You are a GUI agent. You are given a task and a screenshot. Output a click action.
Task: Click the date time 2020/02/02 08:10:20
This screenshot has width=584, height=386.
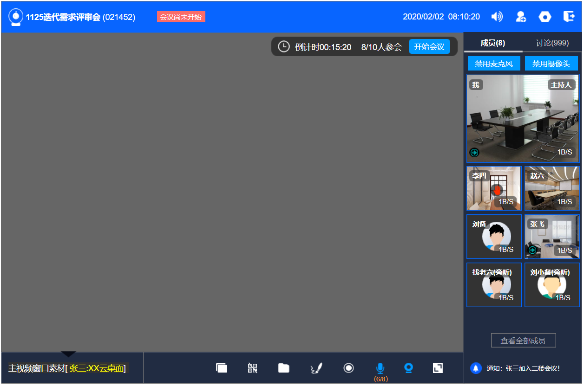coord(441,17)
